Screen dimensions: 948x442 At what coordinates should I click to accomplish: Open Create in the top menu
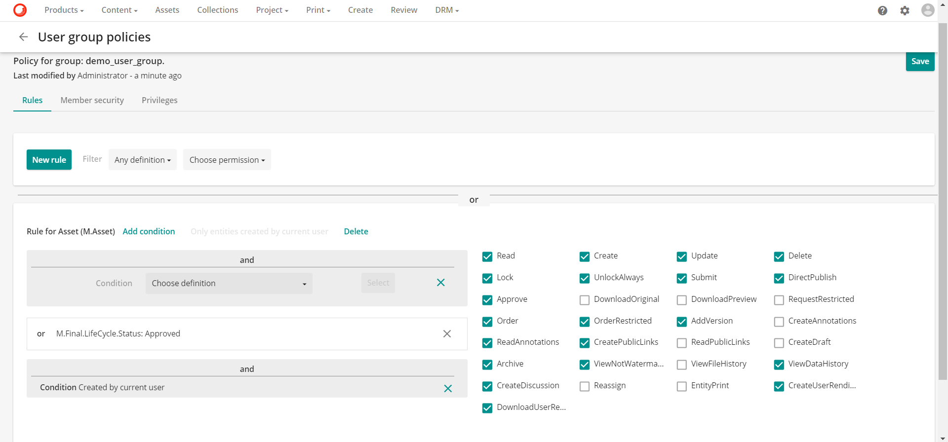360,10
